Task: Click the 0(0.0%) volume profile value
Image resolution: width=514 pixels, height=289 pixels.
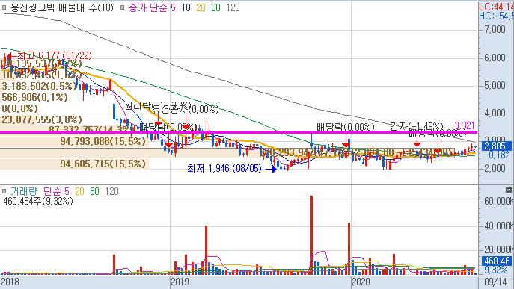Action: tap(20, 108)
